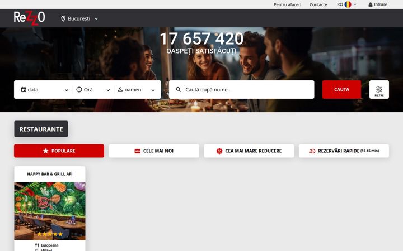Screen dimensions: 403x251
Task: Click the person icon in the oameni field
Action: (120, 90)
